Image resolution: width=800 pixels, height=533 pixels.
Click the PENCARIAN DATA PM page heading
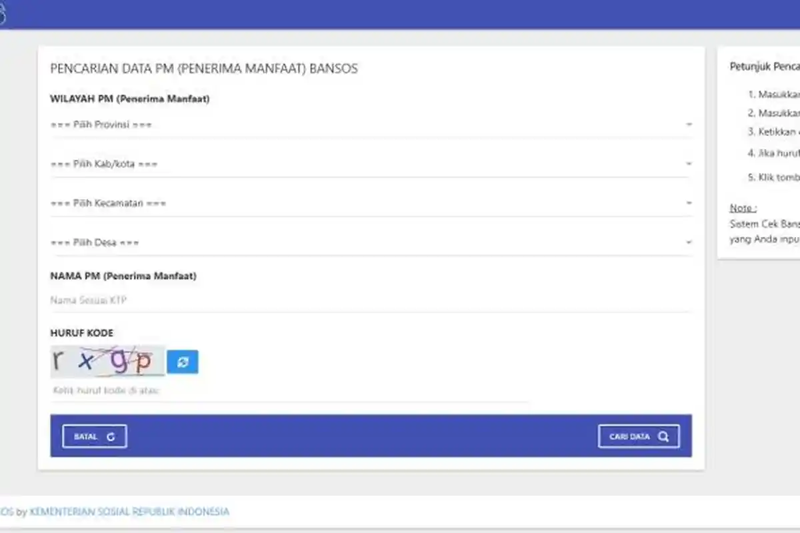[x=203, y=68]
